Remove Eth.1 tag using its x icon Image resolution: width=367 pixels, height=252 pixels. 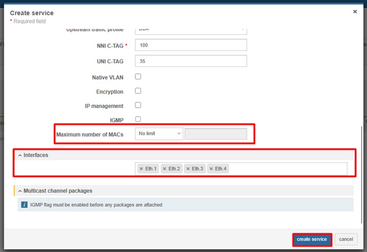tap(141, 169)
